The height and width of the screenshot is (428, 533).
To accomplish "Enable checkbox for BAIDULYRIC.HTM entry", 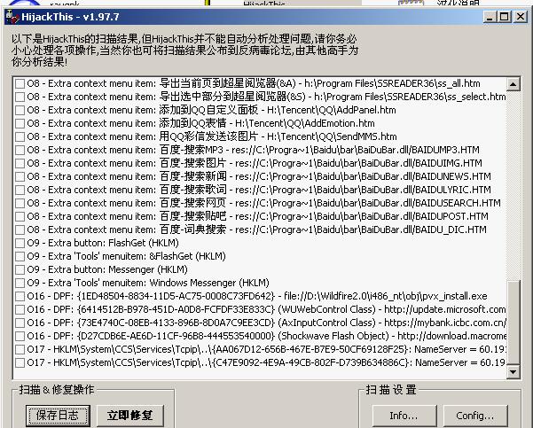I will tap(20, 190).
